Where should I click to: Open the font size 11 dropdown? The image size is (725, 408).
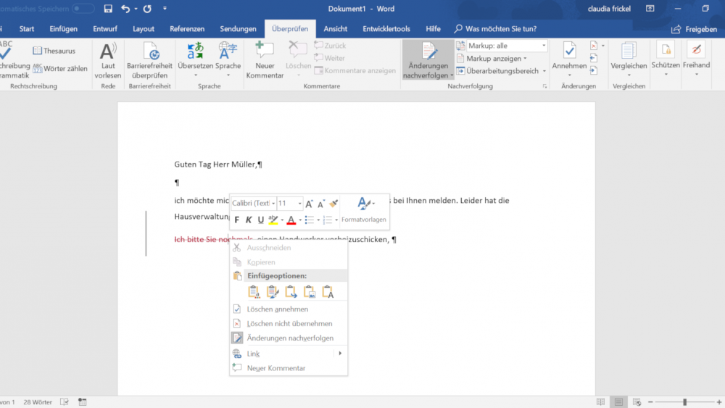click(299, 204)
